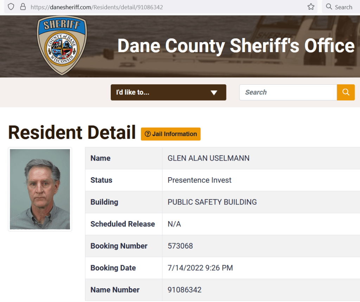Image resolution: width=360 pixels, height=302 pixels.
Task: Click the "Resident Detail" page heading
Action: (x=72, y=133)
